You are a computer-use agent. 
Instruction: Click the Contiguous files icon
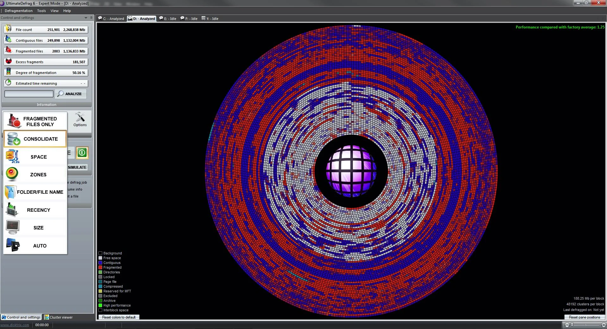pyautogui.click(x=9, y=40)
